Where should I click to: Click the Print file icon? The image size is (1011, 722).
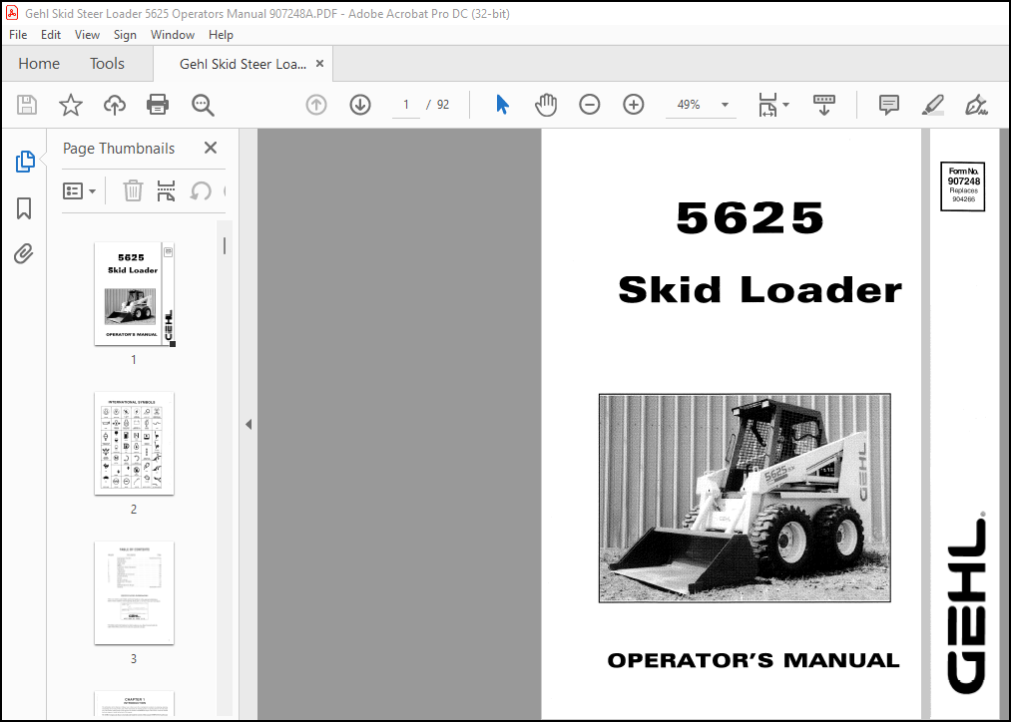click(158, 105)
